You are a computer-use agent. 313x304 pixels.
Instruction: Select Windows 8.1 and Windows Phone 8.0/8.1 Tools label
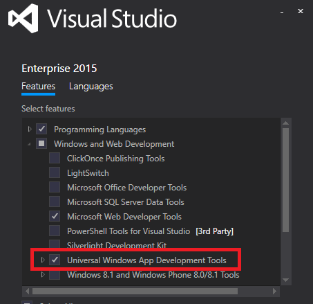coord(153,275)
